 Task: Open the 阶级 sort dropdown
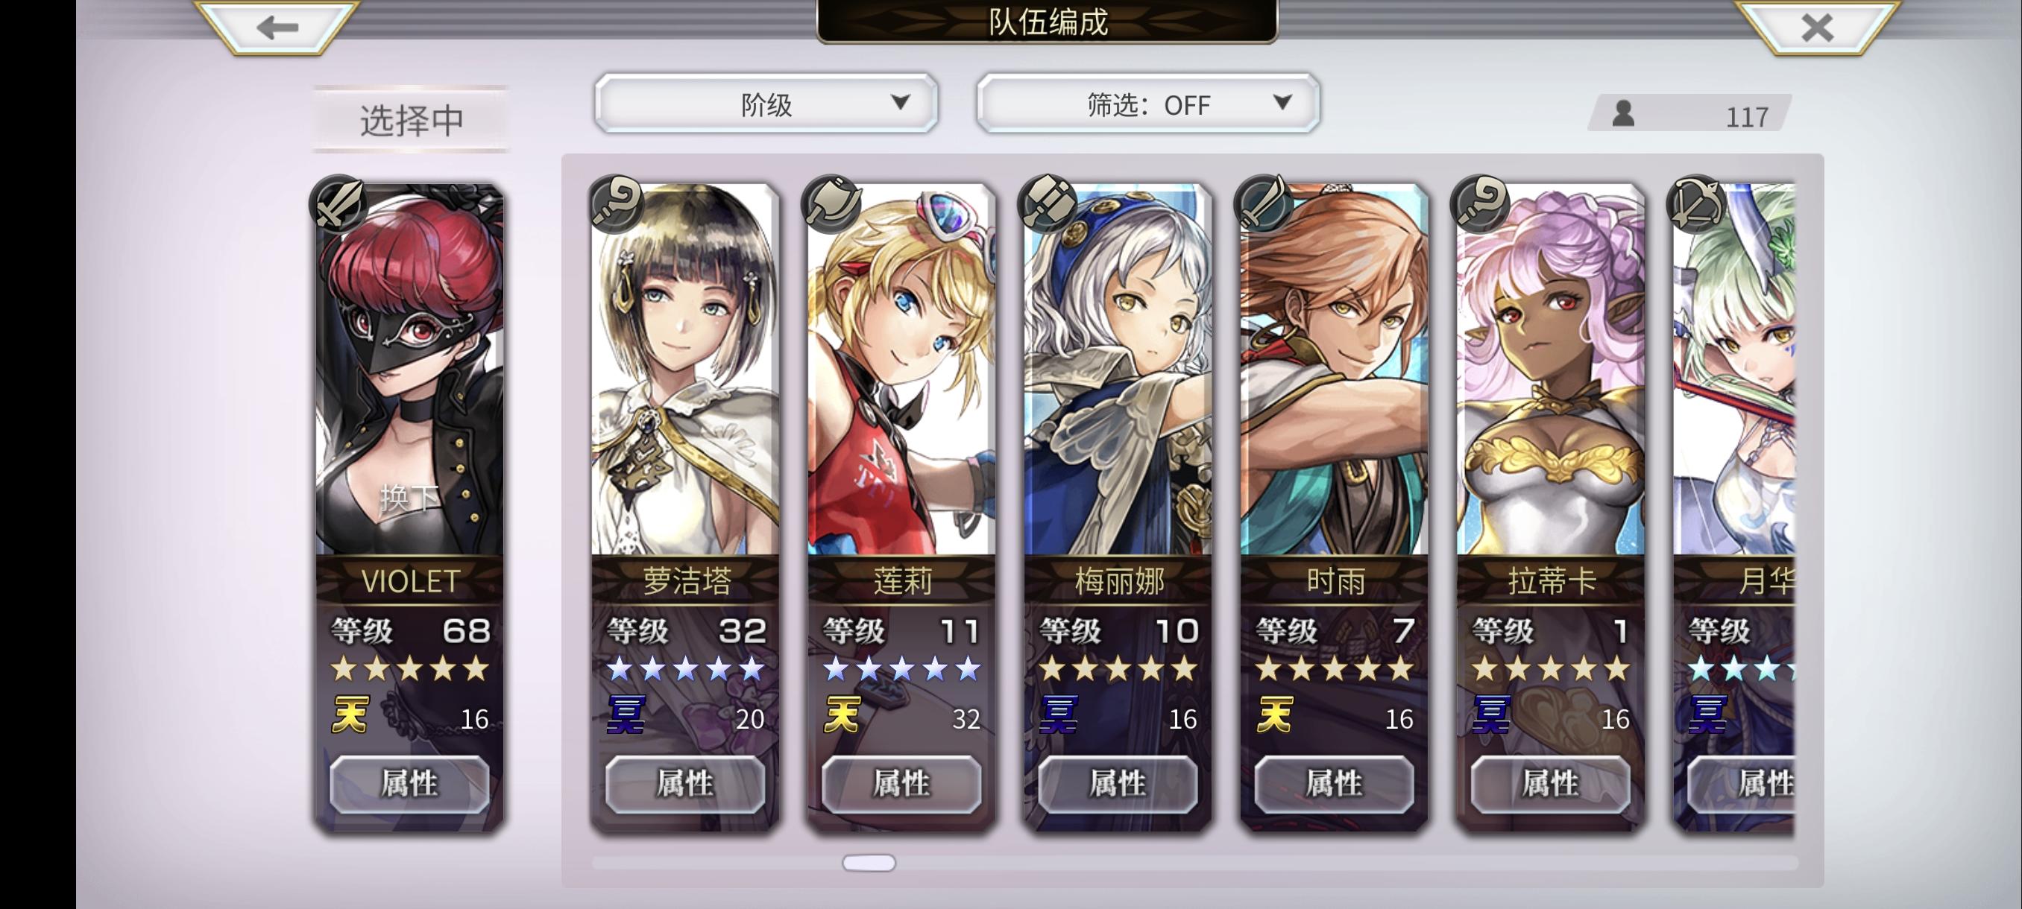point(766,104)
